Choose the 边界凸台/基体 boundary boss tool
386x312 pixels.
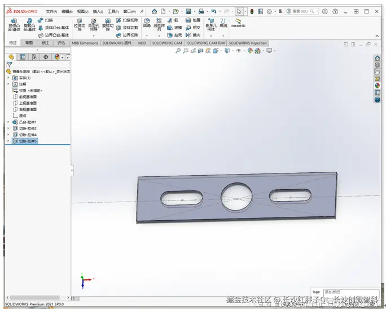point(54,35)
